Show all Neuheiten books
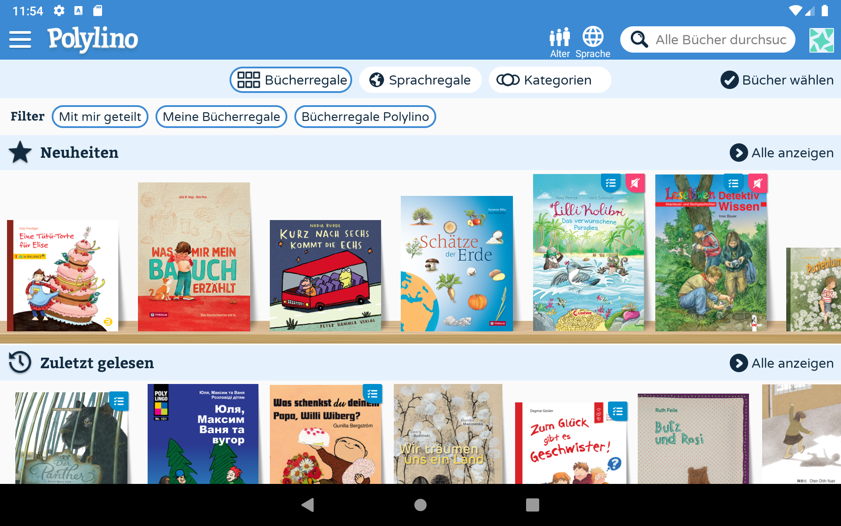This screenshot has height=526, width=841. click(781, 153)
